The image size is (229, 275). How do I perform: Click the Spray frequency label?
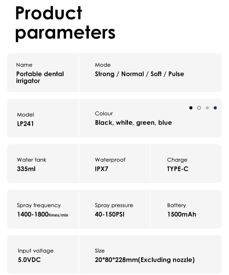pos(39,205)
